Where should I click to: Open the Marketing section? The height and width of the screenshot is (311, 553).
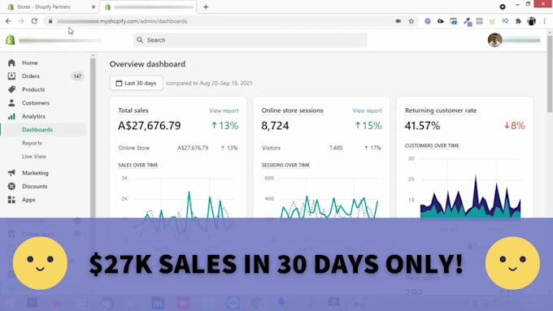click(x=35, y=173)
